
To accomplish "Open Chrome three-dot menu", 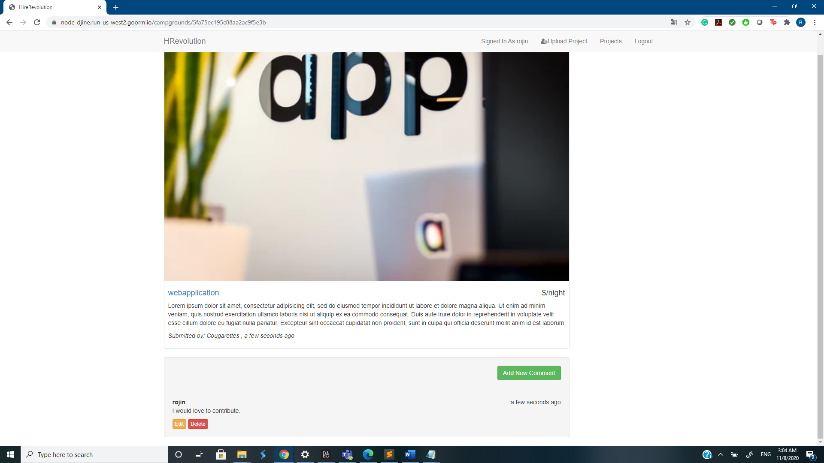I will click(815, 22).
